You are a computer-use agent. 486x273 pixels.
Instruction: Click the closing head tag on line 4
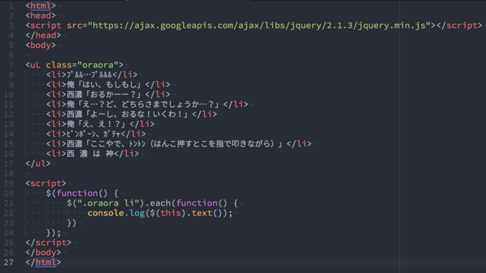tap(43, 35)
